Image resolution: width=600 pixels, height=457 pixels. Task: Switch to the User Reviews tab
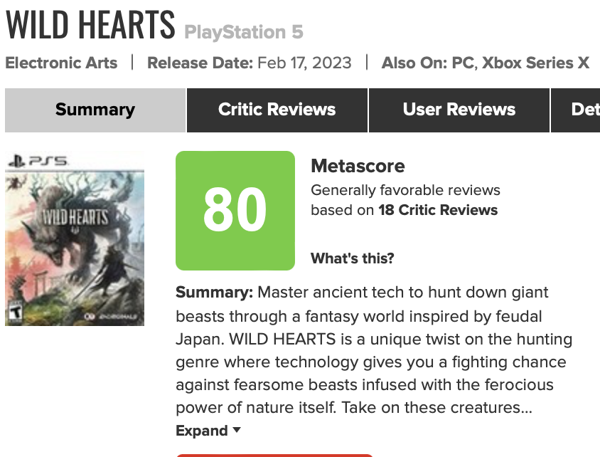pyautogui.click(x=459, y=110)
